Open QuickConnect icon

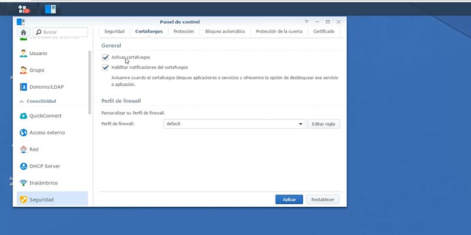[x=23, y=116]
